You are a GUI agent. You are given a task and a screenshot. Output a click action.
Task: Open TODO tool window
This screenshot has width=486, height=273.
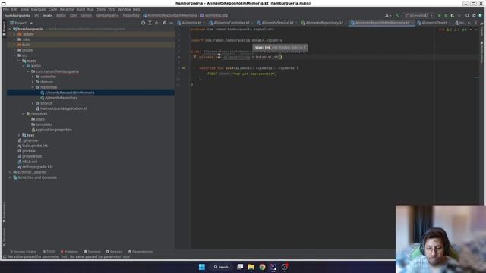(x=49, y=252)
